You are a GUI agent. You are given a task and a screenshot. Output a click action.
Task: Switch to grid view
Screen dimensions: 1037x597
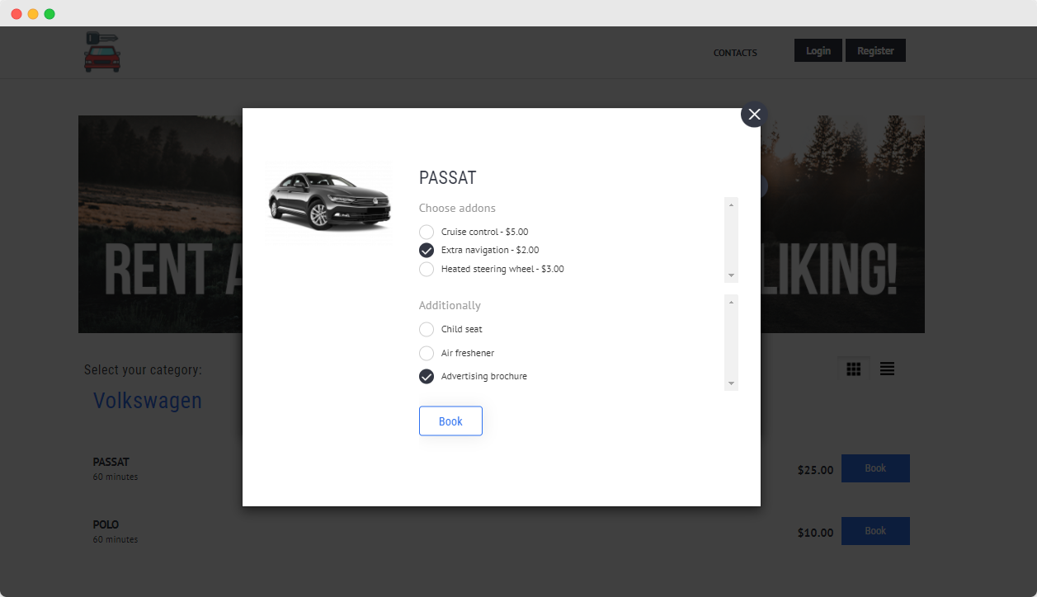[854, 369]
